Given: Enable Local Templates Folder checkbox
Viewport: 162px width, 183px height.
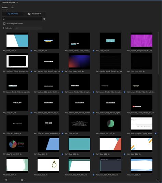Looking at the screenshot, I should click(4, 24).
